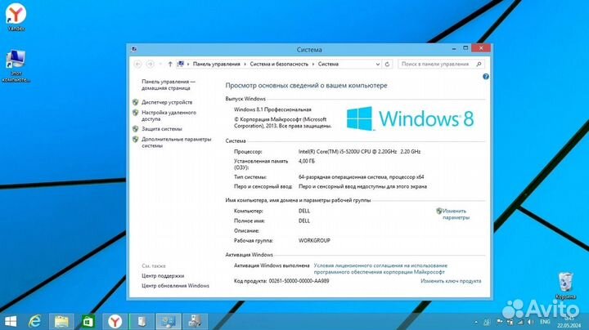The height and width of the screenshot is (330, 589).
Task: Open Центр обновления Windows link
Action: click(x=175, y=286)
